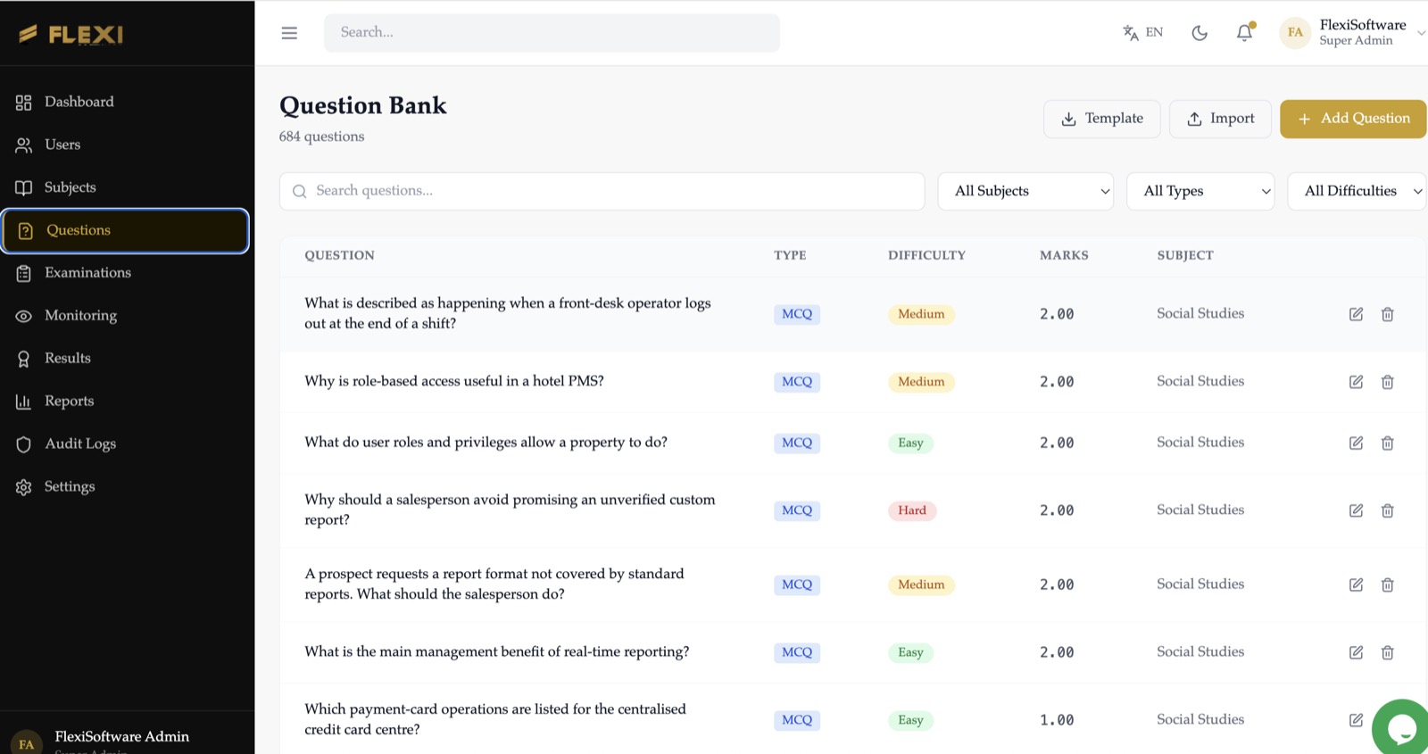This screenshot has height=754, width=1428.
Task: Go to Dashboard in sidebar
Action: 125,102
